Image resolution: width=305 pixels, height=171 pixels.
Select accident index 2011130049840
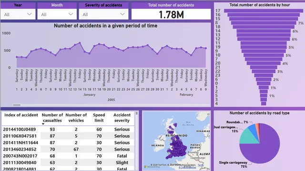click(x=20, y=162)
